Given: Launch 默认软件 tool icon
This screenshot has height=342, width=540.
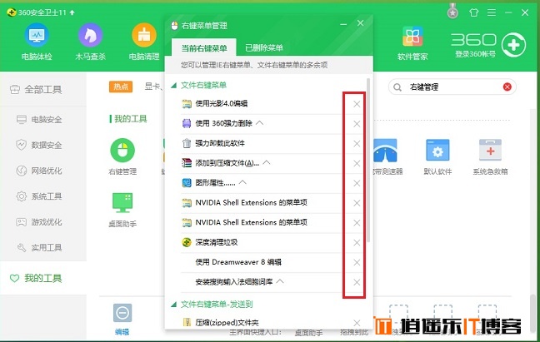Looking at the screenshot, I should 437,150.
